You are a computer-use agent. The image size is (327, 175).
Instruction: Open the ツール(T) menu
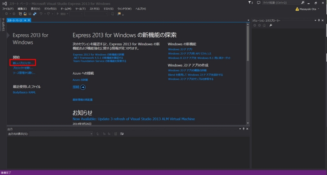[x=80, y=9]
